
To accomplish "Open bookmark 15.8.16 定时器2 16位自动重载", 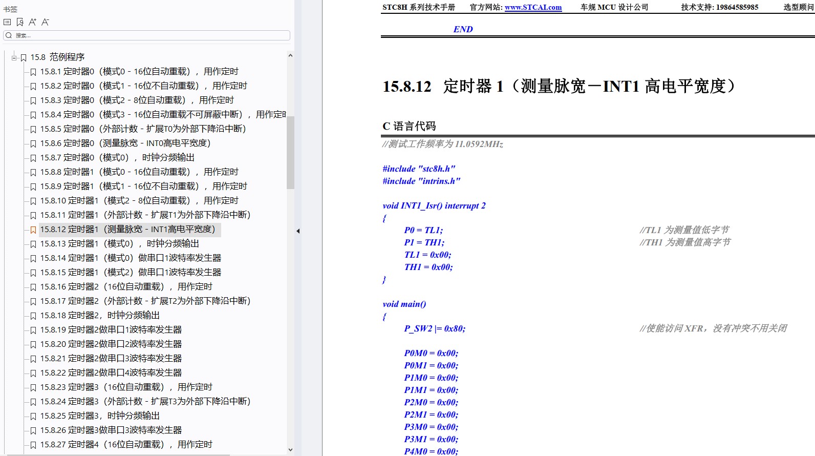I will (x=126, y=286).
